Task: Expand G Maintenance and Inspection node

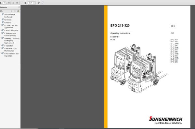Action: coord(1,53)
